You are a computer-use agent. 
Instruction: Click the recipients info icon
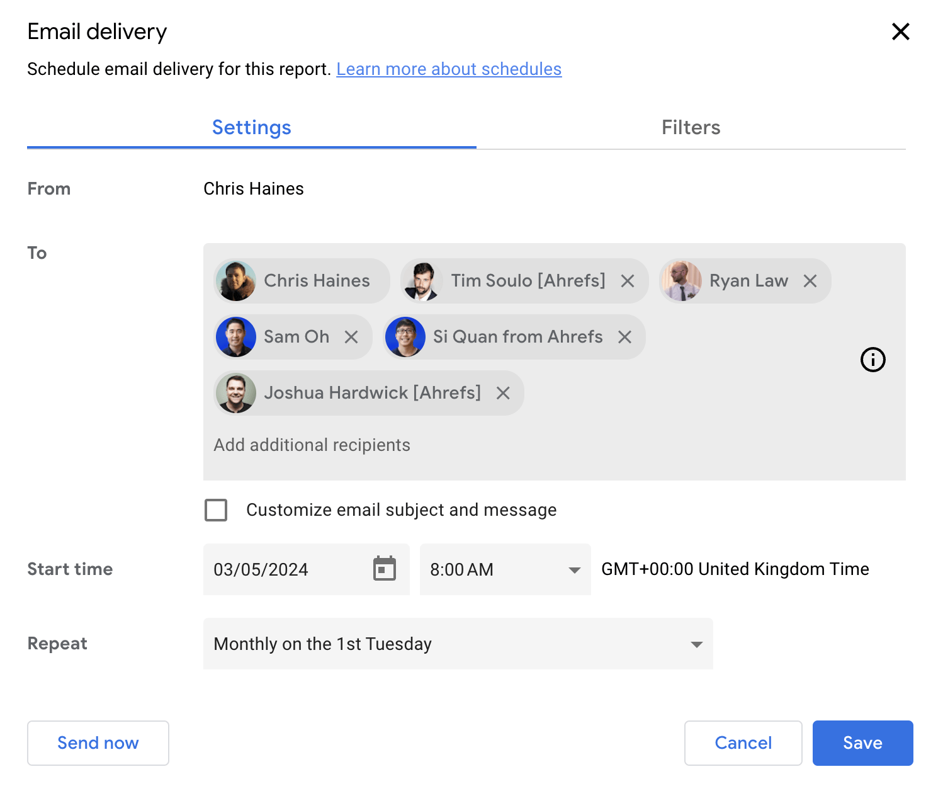pos(872,360)
